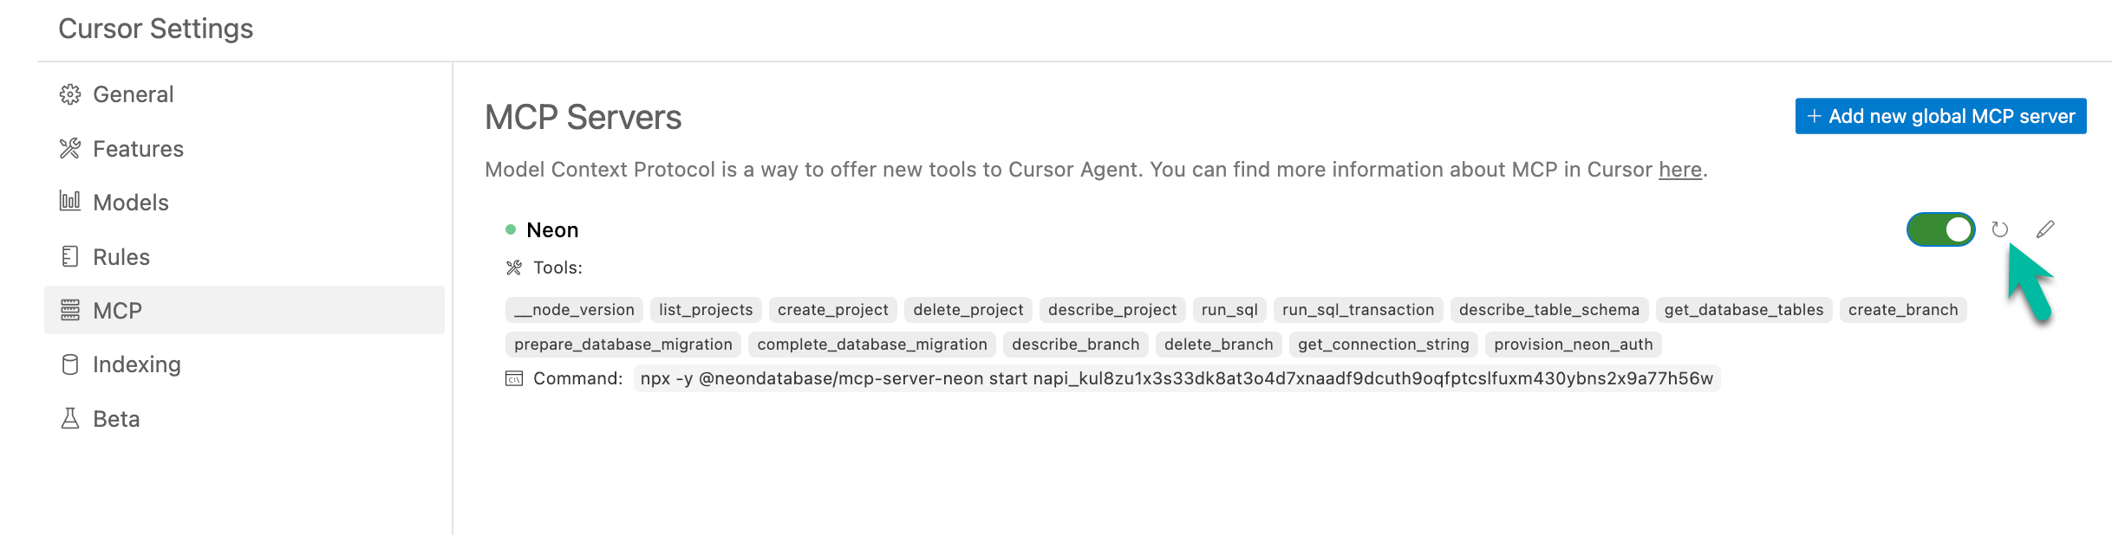Click the green Neon status dot
The width and height of the screenshot is (2112, 535).
coord(511,229)
